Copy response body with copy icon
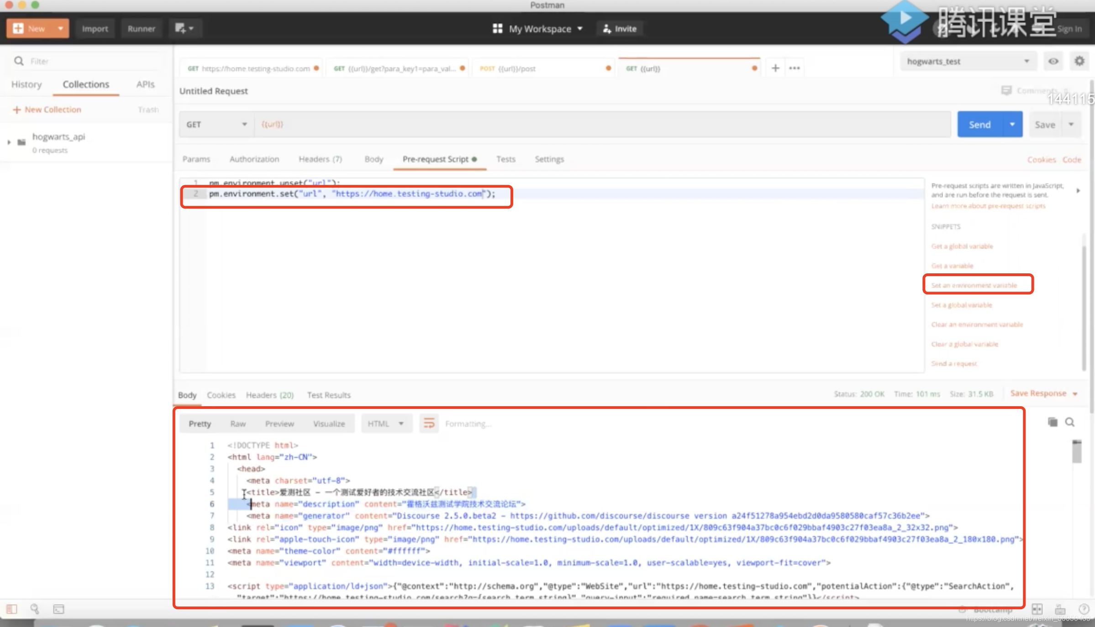This screenshot has width=1095, height=627. click(1053, 422)
